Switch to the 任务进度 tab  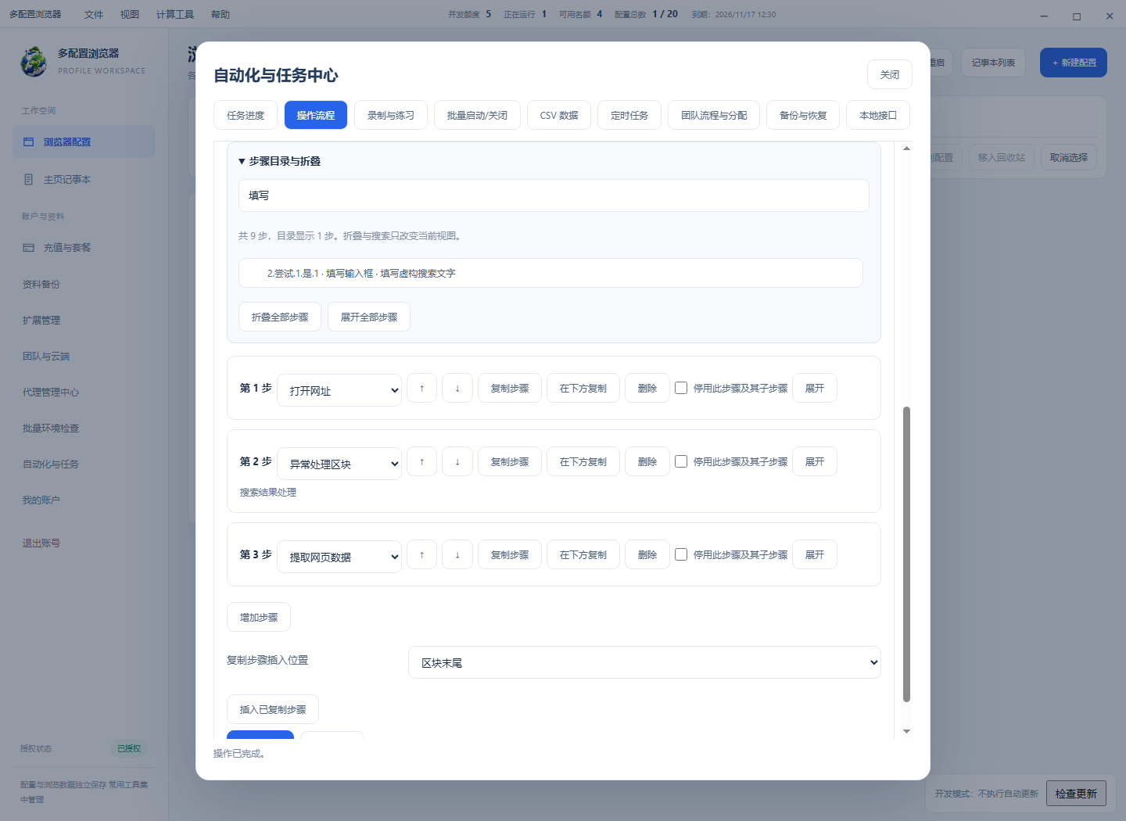click(246, 115)
